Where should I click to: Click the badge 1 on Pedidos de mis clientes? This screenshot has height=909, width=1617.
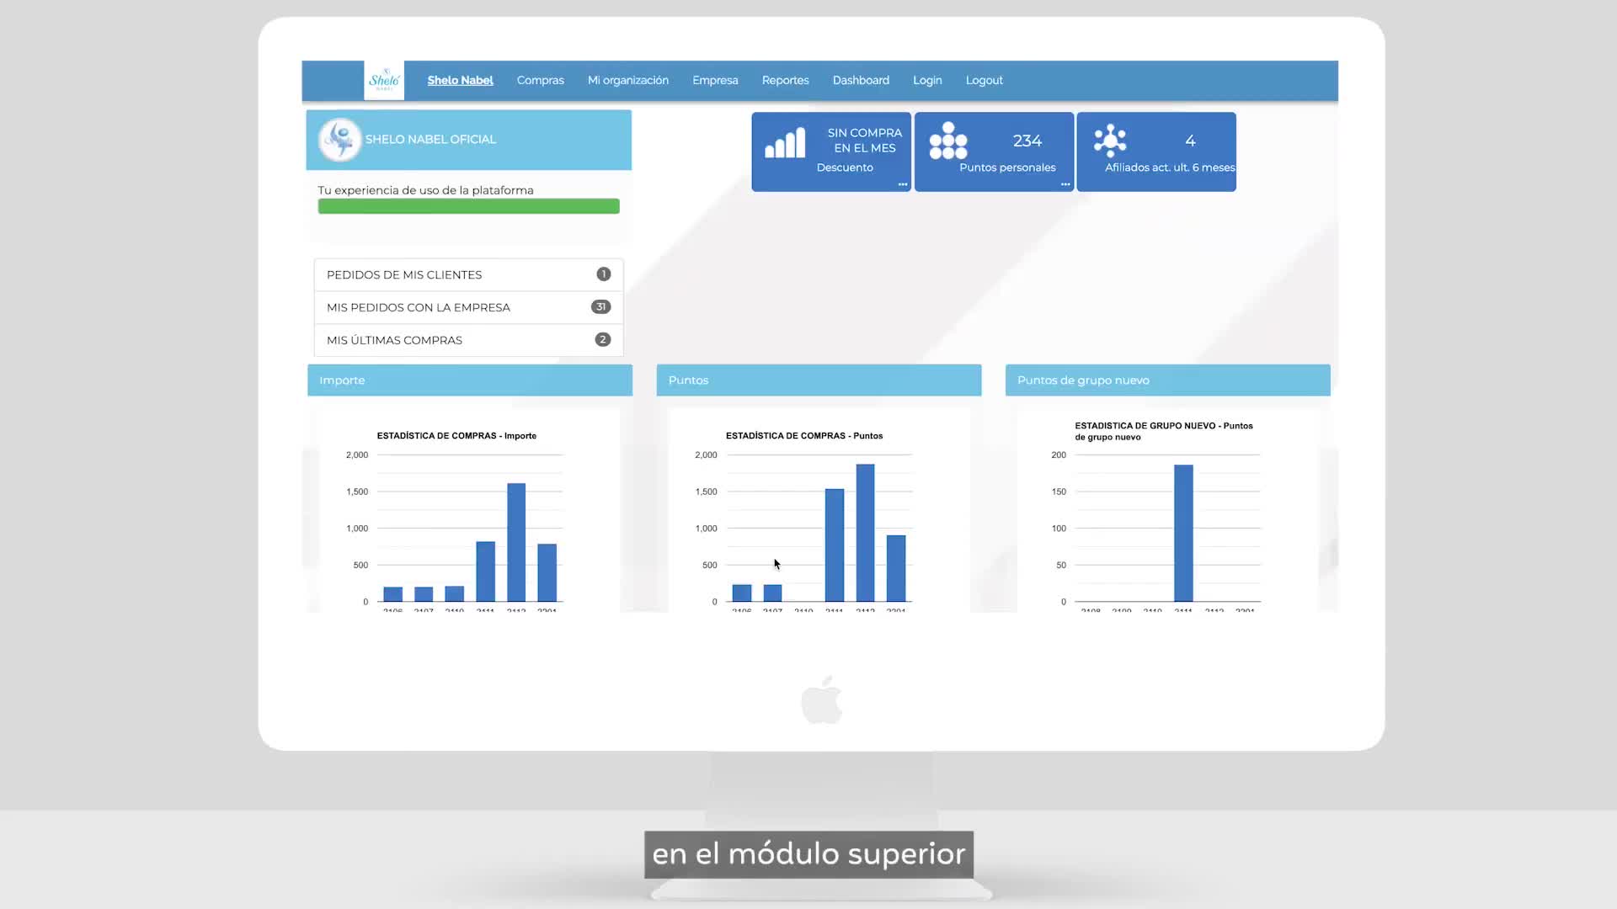[x=603, y=274]
